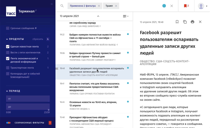210x128 pixels.
Task: Click the article headline in reading pane
Action: click(169, 43)
